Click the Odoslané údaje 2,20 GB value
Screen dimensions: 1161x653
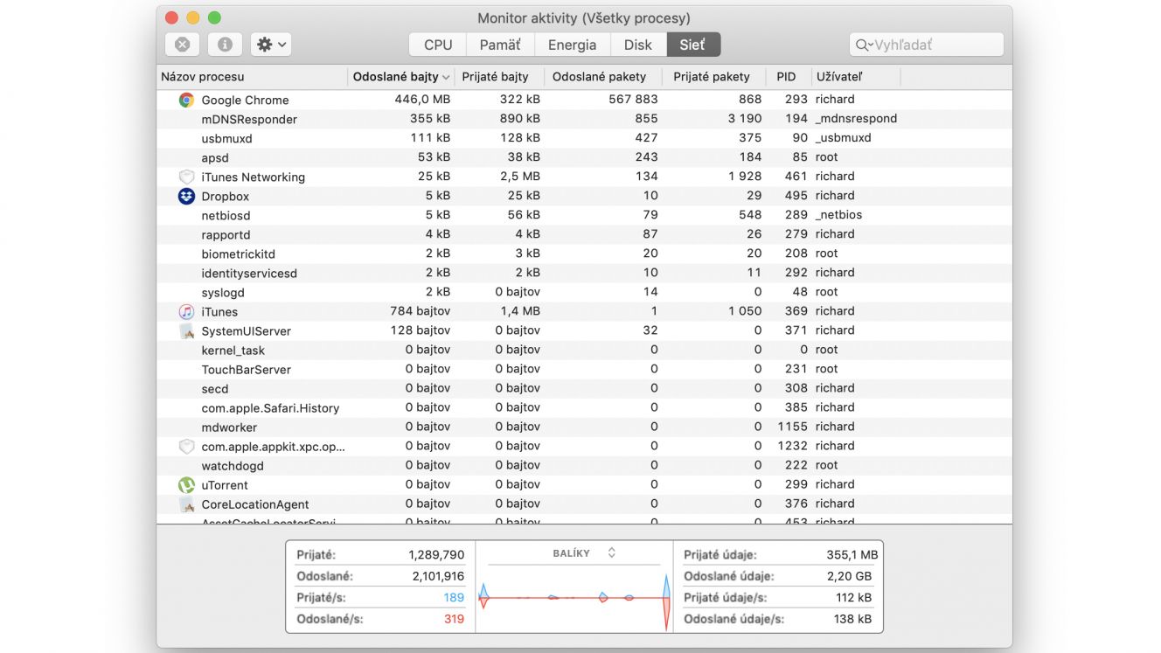[x=849, y=576]
